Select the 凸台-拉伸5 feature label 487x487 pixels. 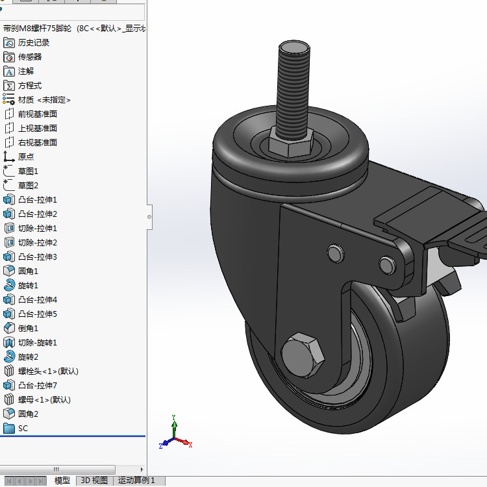coord(38,314)
